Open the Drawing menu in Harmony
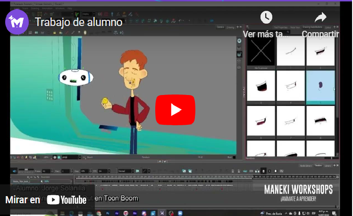 tap(35, 9)
